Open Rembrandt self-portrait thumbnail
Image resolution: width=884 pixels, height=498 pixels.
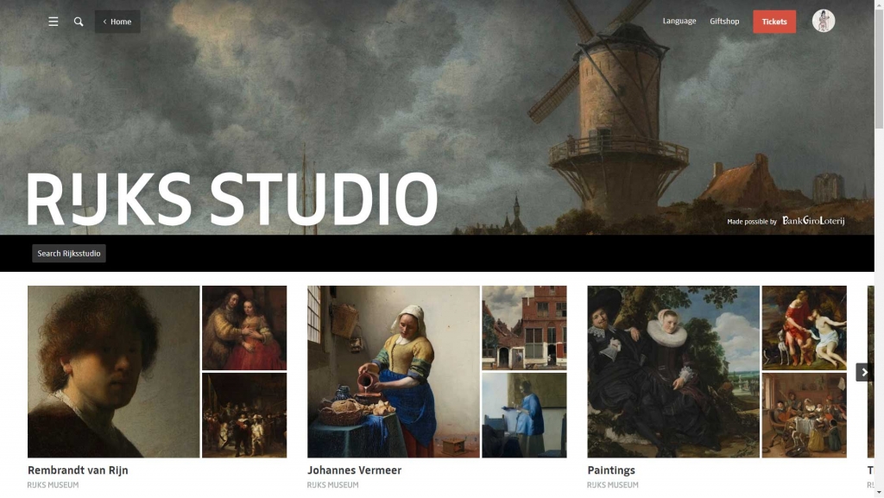coord(114,371)
